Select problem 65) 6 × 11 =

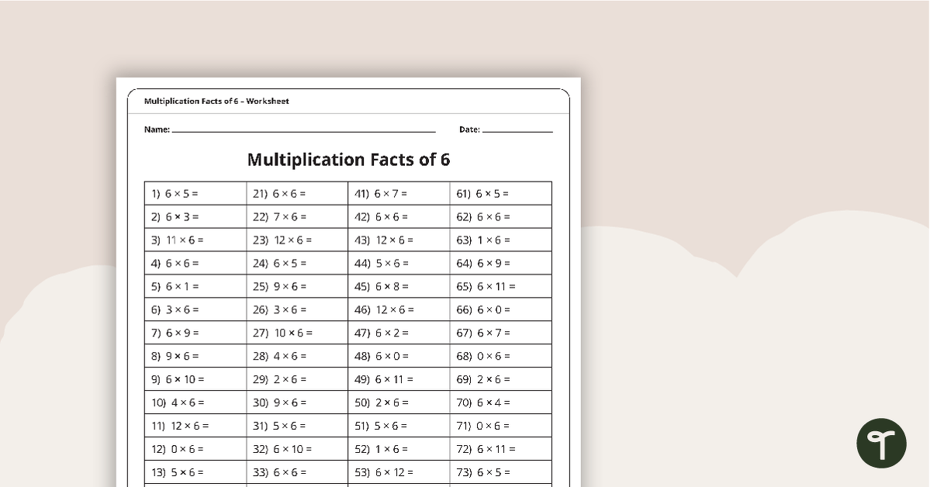(x=486, y=286)
